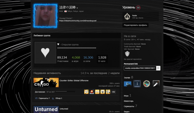
Task: Click the reputation shield icon
Action: click(x=127, y=54)
